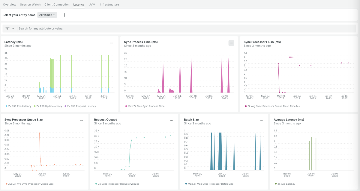Go to the Client Connection tab

point(57,4)
